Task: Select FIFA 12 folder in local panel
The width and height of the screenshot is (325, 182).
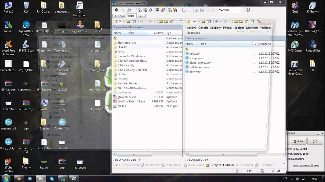Action: point(122,47)
